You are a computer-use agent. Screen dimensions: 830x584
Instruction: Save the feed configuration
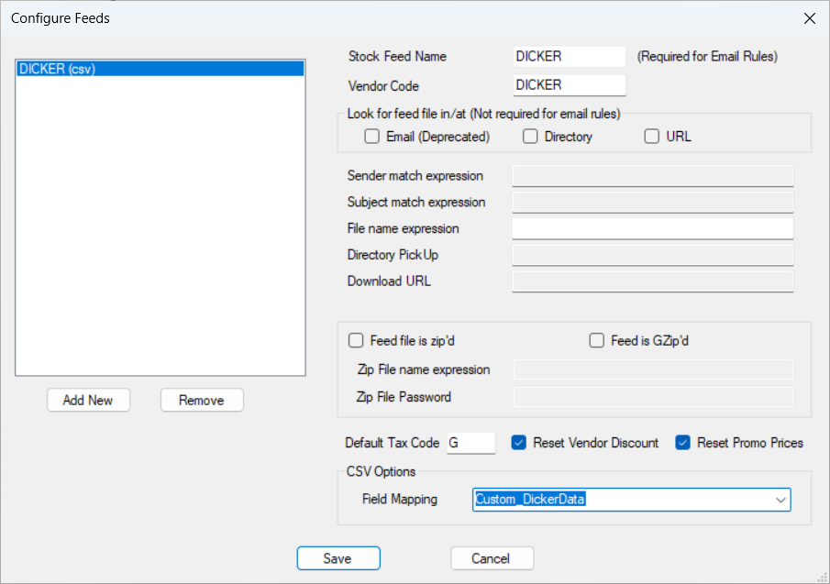click(x=338, y=558)
